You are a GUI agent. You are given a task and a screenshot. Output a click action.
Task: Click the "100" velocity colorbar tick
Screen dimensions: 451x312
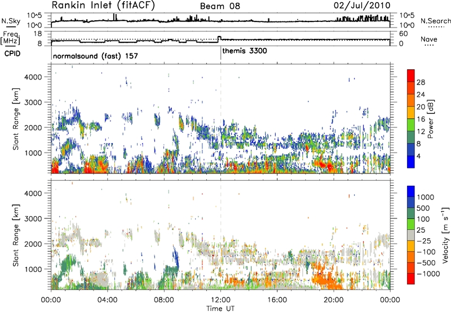pos(423,219)
